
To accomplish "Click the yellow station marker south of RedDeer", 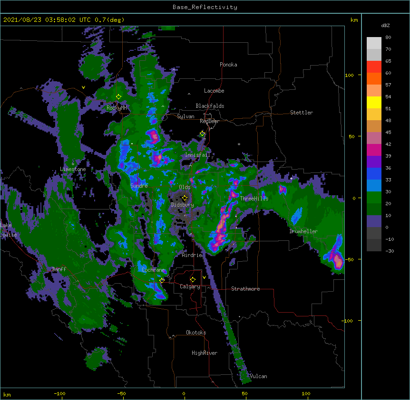I will coord(203,133).
